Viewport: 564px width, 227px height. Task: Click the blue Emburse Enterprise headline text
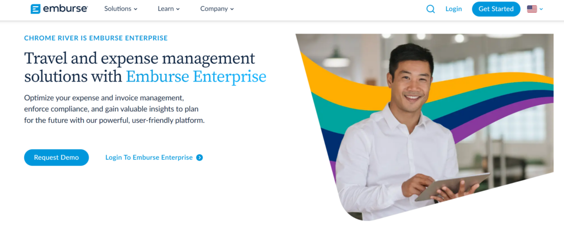[196, 76]
